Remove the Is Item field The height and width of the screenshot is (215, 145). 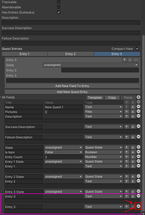[139, 152]
